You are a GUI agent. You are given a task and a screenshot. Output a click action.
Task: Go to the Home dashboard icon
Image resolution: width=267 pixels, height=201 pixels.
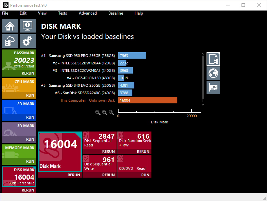pyautogui.click(x=10, y=26)
